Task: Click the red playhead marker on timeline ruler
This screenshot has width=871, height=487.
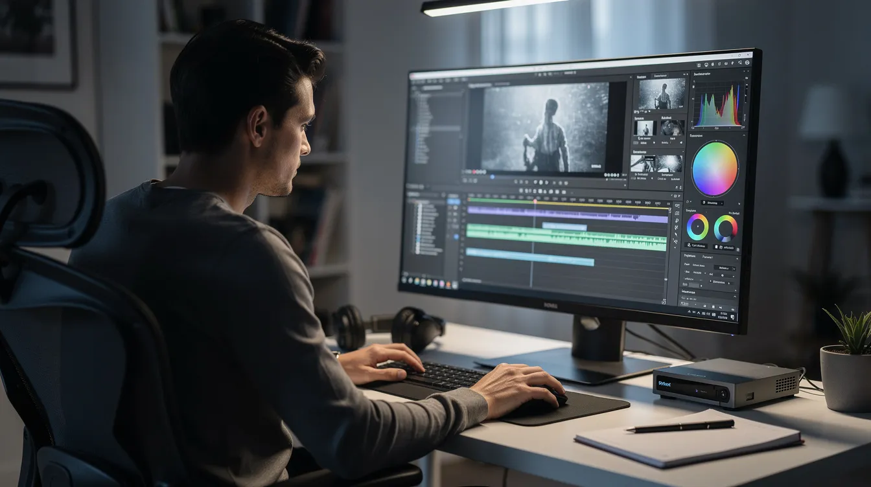Action: point(535,201)
